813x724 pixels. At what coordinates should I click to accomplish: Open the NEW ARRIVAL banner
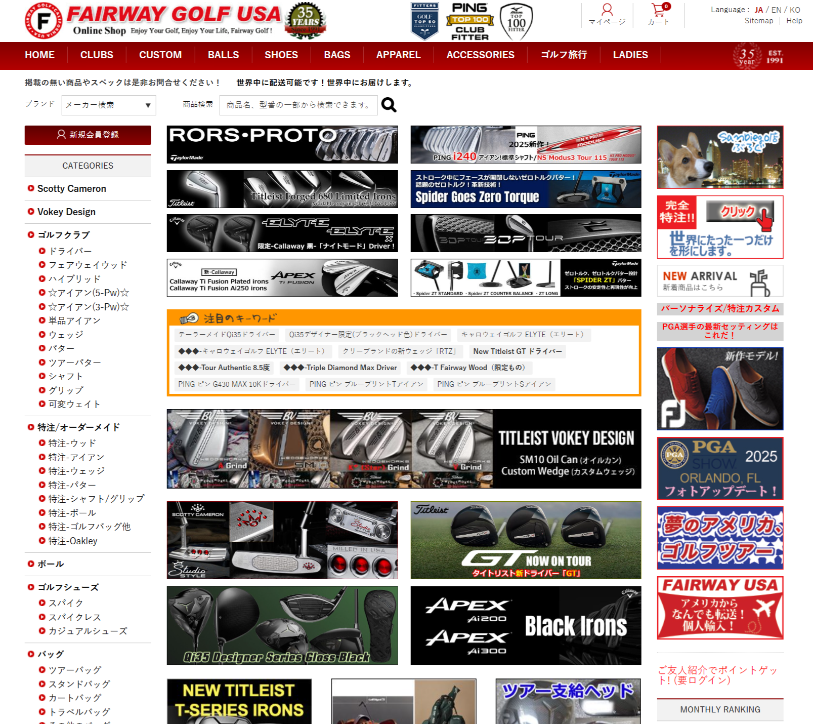[x=720, y=281]
